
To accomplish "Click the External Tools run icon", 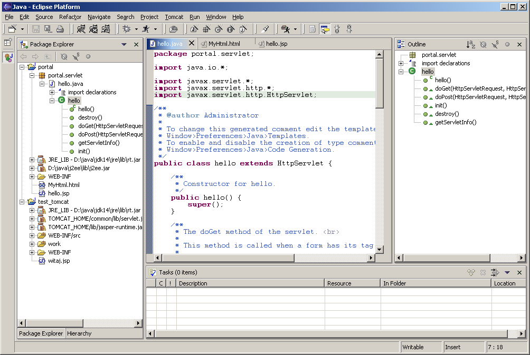I will pos(286,29).
